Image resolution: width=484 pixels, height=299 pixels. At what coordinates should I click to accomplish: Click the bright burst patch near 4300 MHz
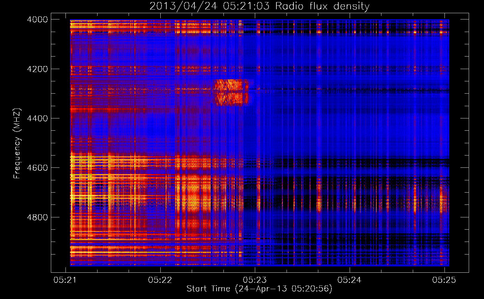[x=231, y=92]
